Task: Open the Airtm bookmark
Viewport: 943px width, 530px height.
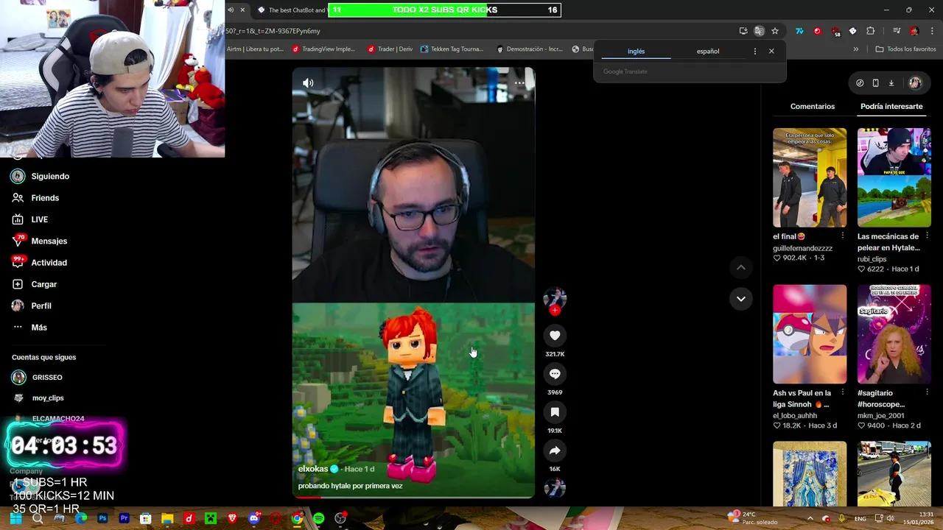Action: coord(255,49)
